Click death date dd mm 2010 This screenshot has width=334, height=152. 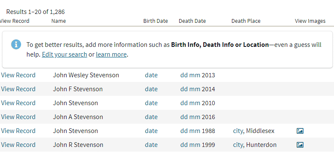[198, 103]
